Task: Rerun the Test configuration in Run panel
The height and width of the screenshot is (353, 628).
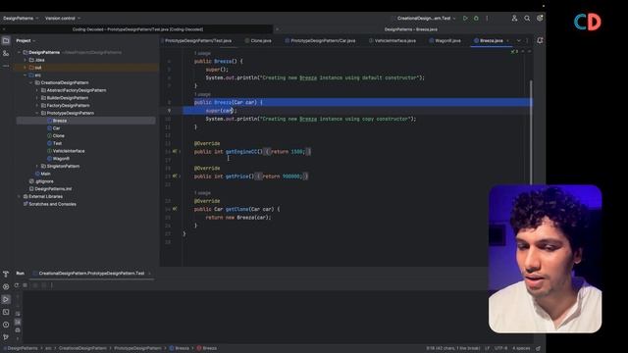Action: (x=17, y=285)
